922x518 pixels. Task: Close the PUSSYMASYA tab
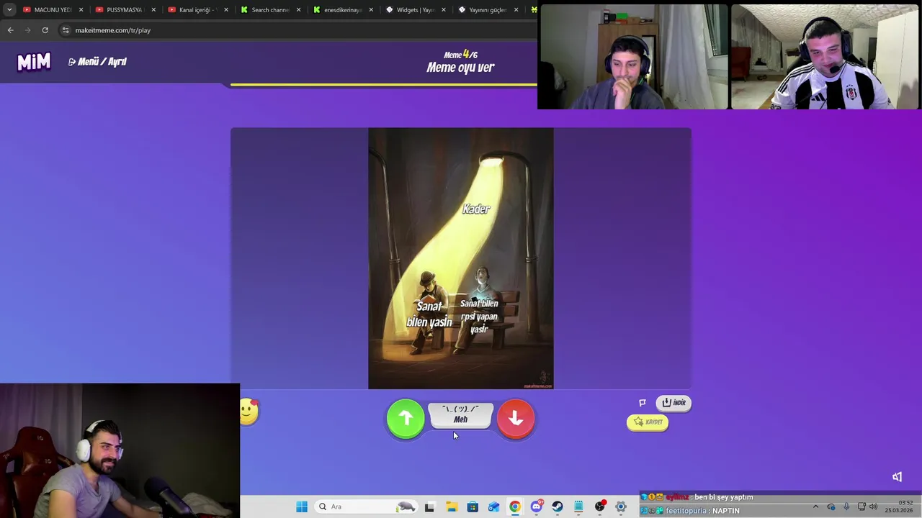coord(153,10)
